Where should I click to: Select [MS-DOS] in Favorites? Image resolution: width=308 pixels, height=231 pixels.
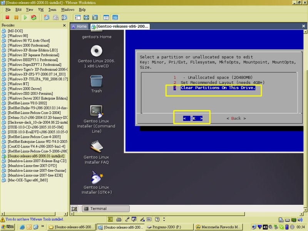(x=15, y=31)
